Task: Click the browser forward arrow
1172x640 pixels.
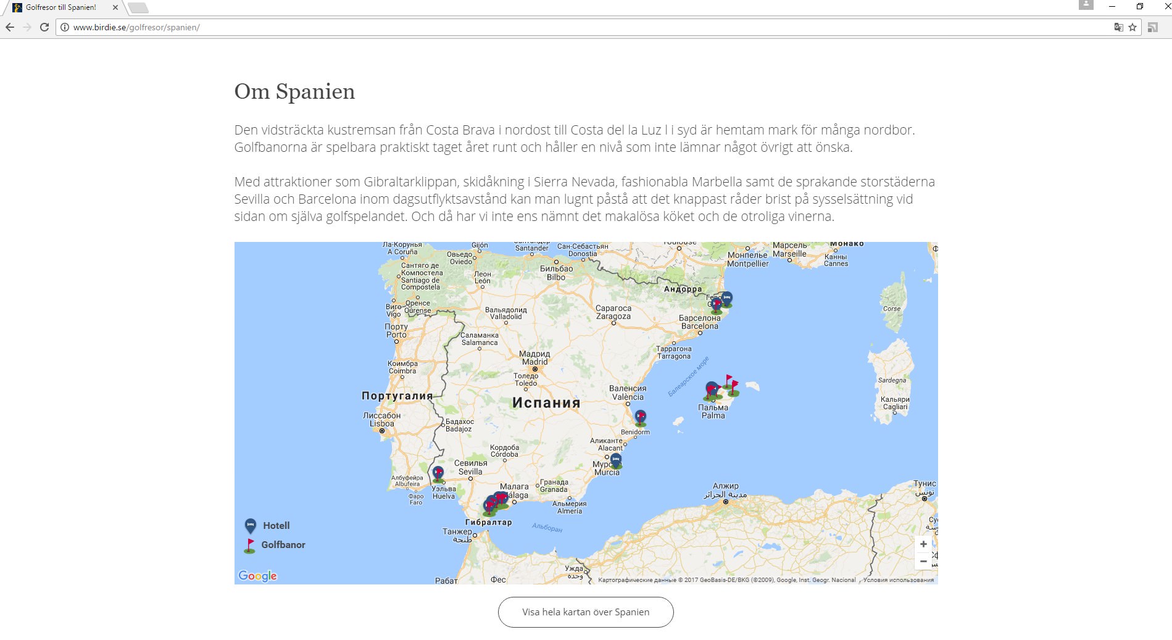Action: pyautogui.click(x=27, y=27)
